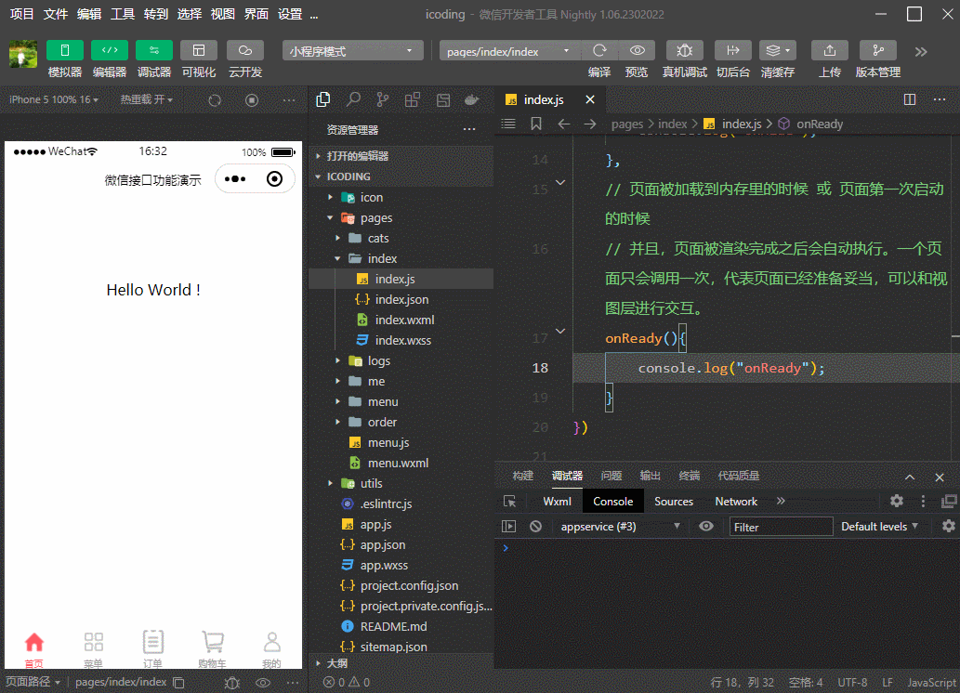This screenshot has height=693, width=960.
Task: Open the visualization tool
Action: 198,50
